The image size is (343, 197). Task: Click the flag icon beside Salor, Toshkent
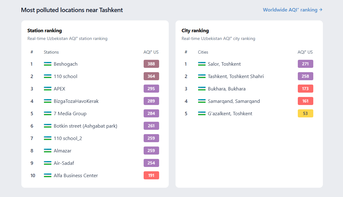[x=202, y=64]
